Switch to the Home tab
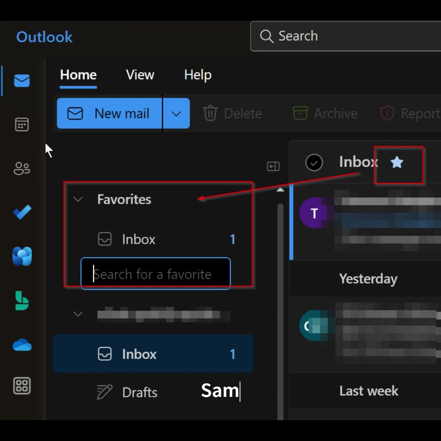The image size is (441, 441). (x=78, y=75)
